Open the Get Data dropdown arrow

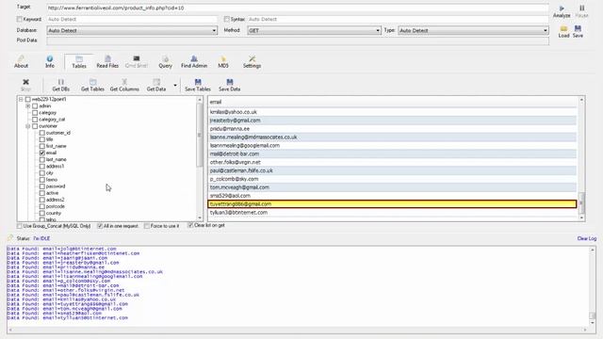pyautogui.click(x=175, y=85)
